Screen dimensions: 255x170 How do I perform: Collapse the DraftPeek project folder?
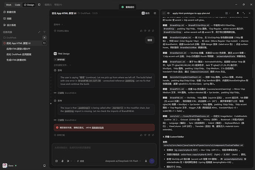10,38
